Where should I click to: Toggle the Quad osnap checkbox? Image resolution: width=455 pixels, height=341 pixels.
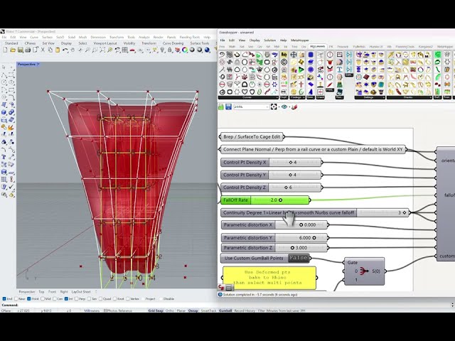coord(101,298)
